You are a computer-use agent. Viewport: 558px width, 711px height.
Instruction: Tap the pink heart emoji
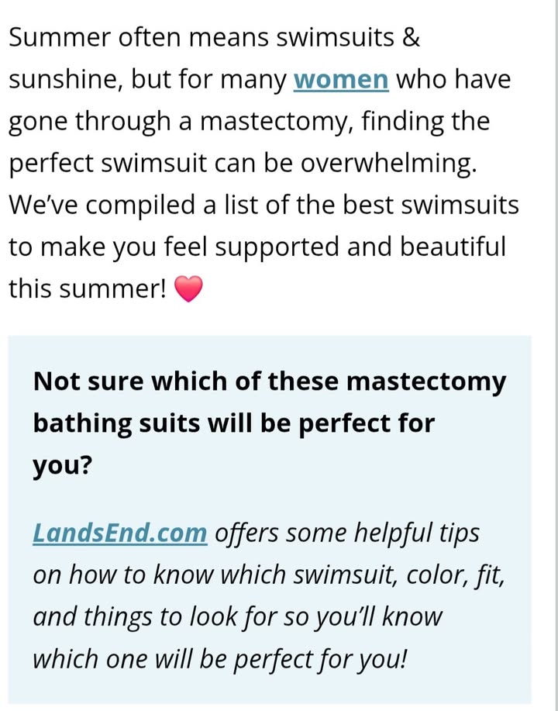tap(188, 289)
